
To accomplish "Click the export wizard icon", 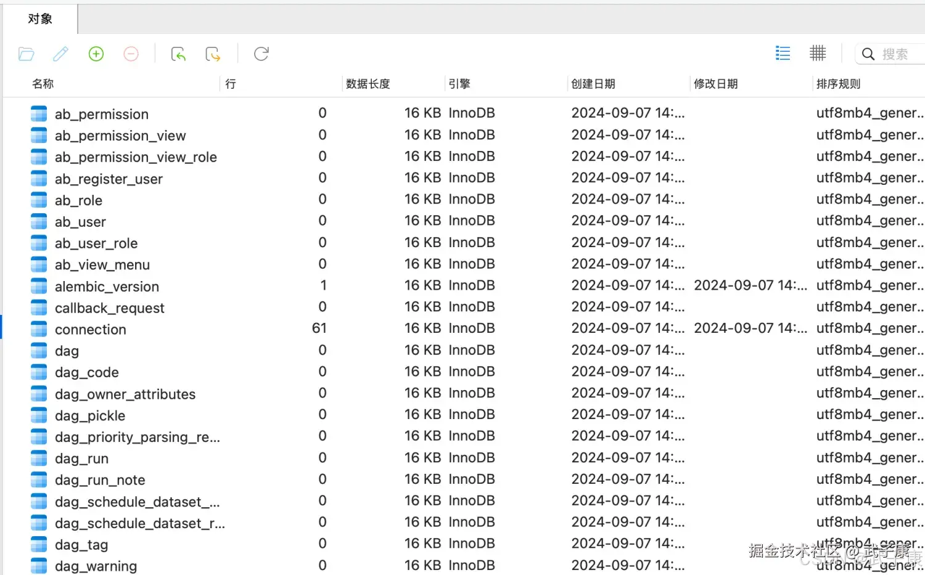I will (213, 54).
